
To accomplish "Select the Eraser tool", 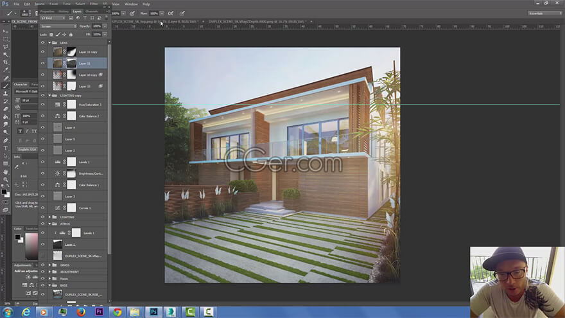I will tap(5, 109).
